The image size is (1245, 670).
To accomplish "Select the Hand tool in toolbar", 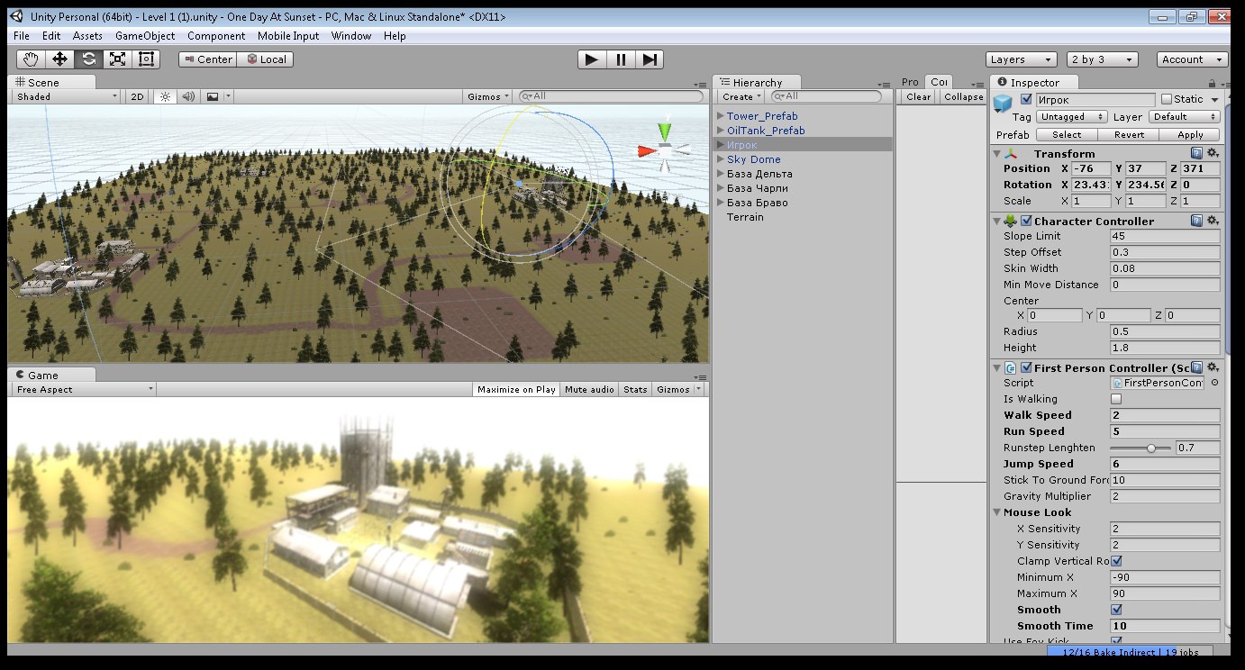I will 31,59.
